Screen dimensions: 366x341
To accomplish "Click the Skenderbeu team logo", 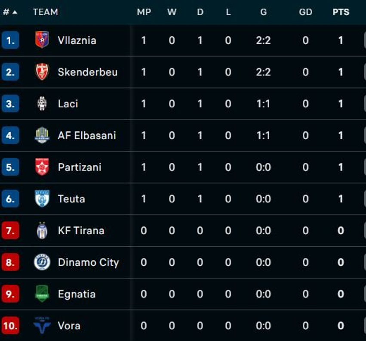I will click(42, 72).
